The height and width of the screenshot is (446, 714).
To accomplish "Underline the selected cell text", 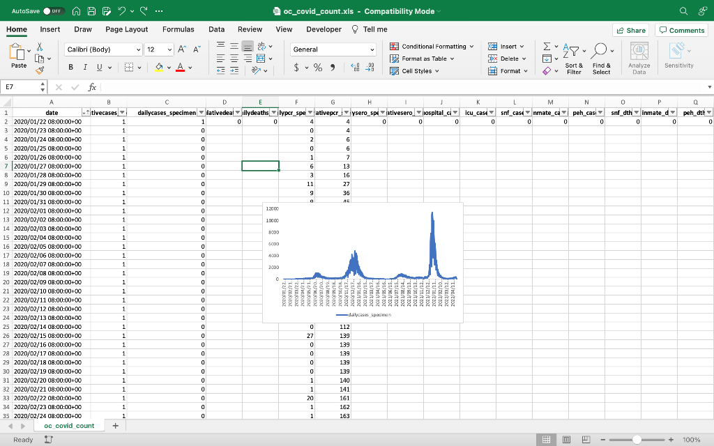I will pos(99,66).
